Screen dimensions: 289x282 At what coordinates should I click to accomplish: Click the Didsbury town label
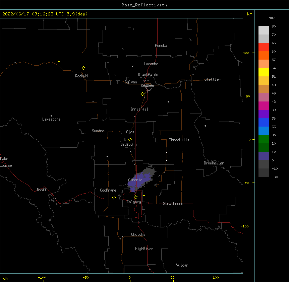point(129,144)
